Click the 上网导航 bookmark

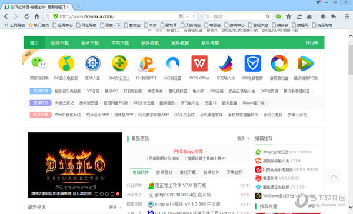(x=15, y=25)
